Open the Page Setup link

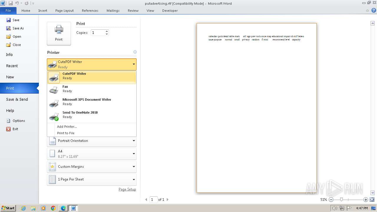(127, 189)
